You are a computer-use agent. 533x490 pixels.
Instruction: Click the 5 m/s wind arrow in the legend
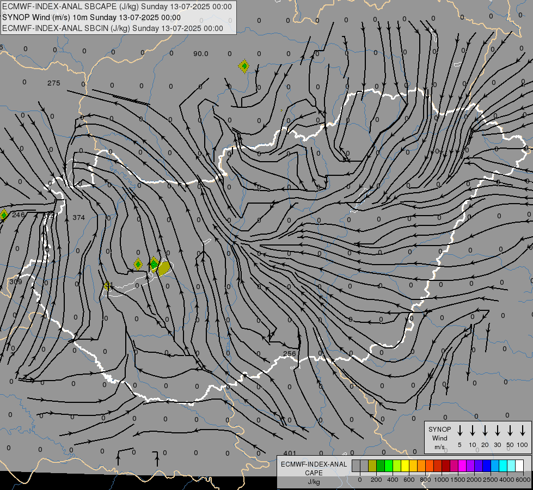click(460, 431)
